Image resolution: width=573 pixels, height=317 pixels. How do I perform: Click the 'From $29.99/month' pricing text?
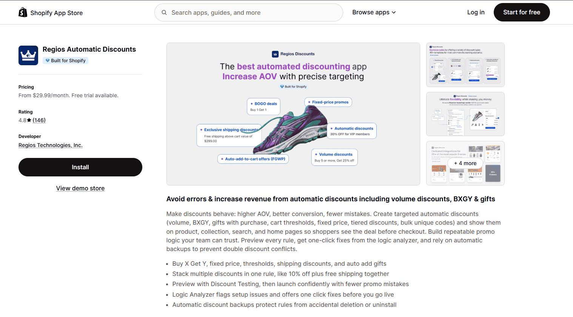pyautogui.click(x=68, y=95)
